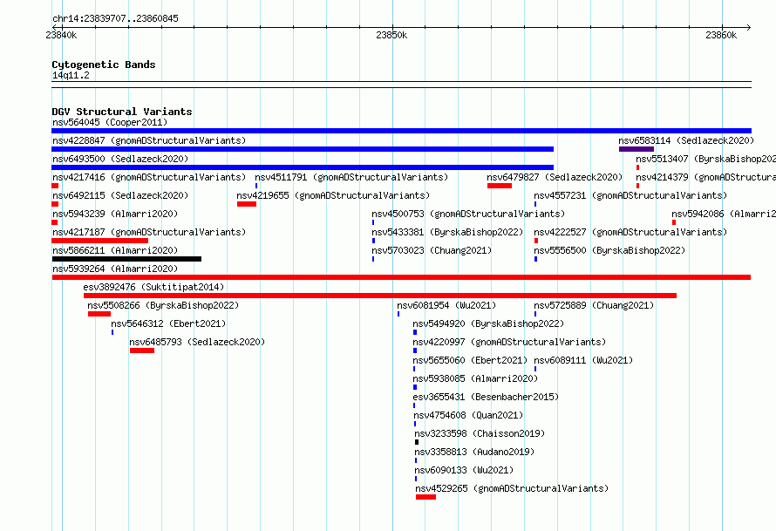Open nsv6090133 (Wu2021) label
This screenshot has height=531, width=776.
click(x=464, y=470)
